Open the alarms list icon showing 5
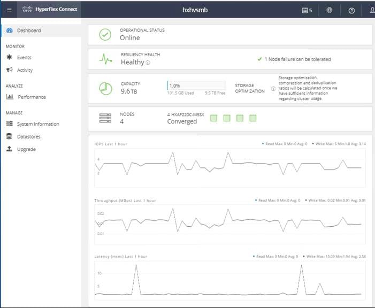Image resolution: width=375 pixels, height=308 pixels. coord(307,10)
